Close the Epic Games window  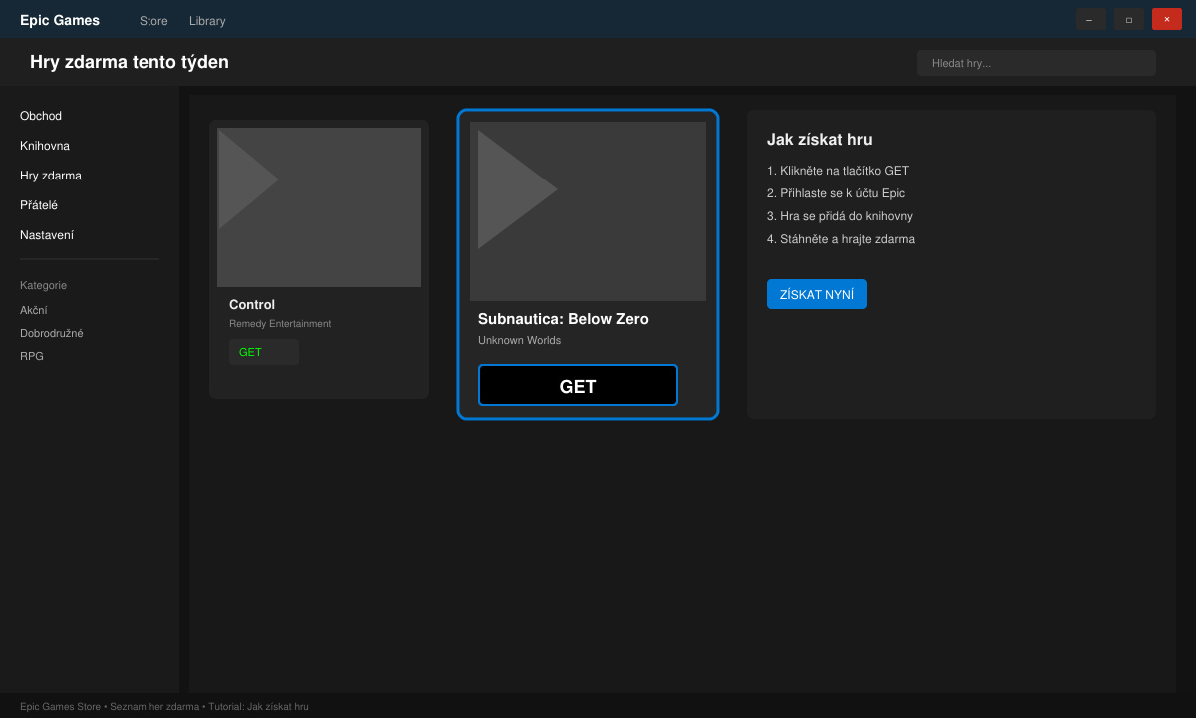pos(1167,19)
